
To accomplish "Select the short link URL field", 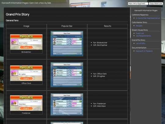I will 138,4.
